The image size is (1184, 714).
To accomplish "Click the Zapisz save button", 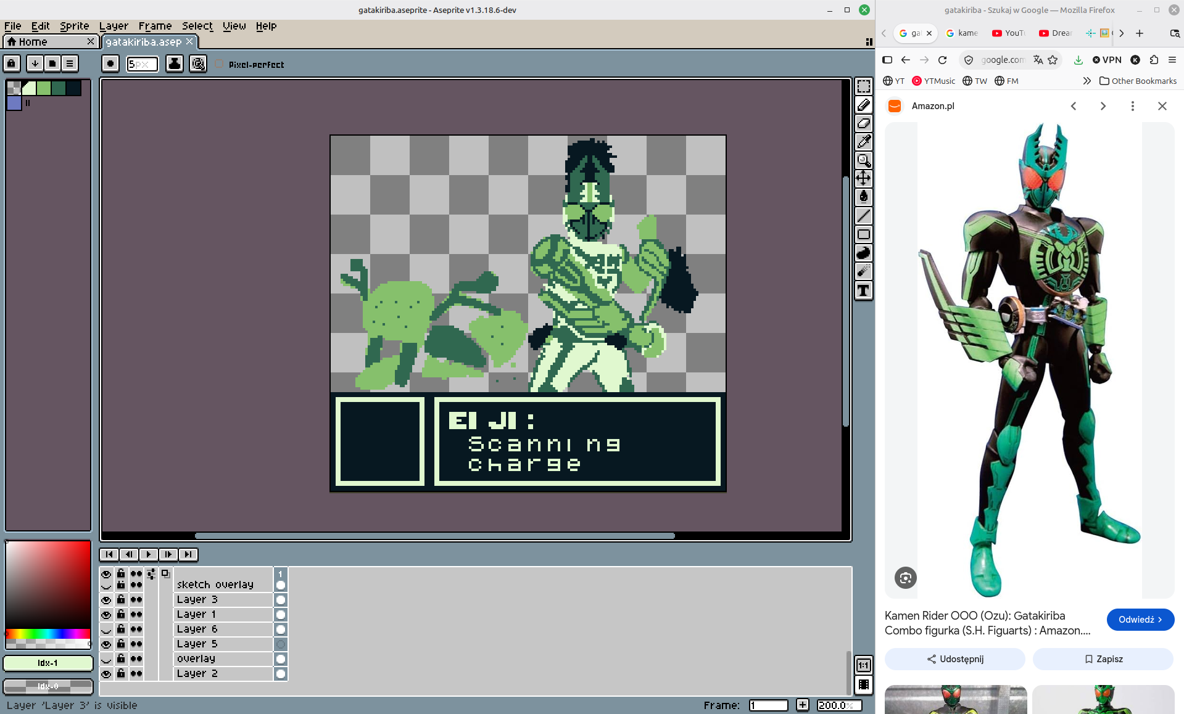I will coord(1103,659).
